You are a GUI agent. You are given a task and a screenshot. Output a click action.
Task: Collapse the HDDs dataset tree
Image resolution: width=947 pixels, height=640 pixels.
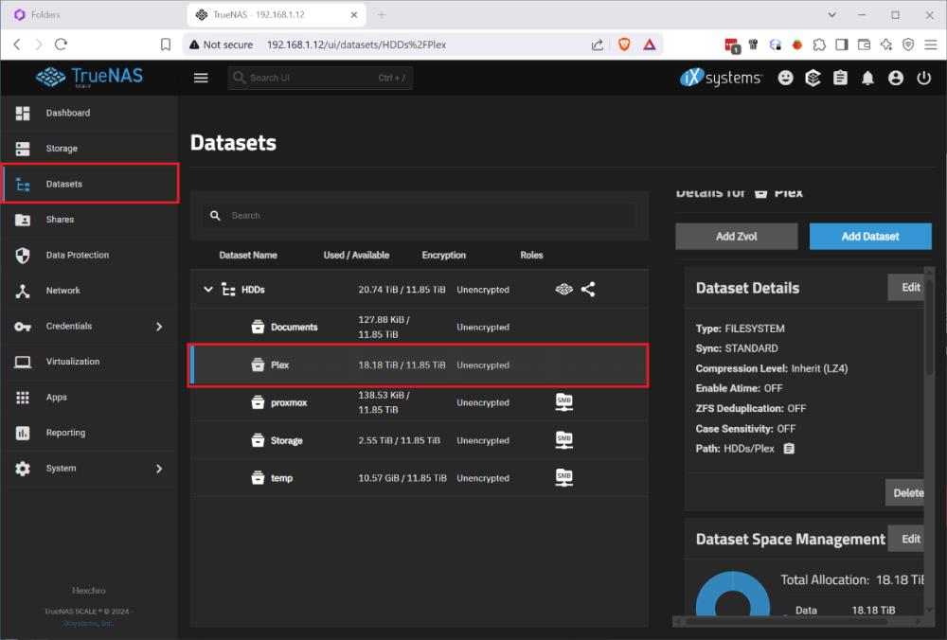208,290
